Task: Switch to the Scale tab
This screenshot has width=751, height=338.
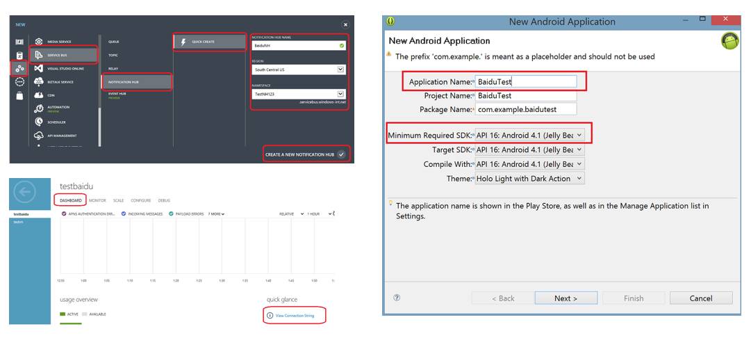Action: (118, 200)
